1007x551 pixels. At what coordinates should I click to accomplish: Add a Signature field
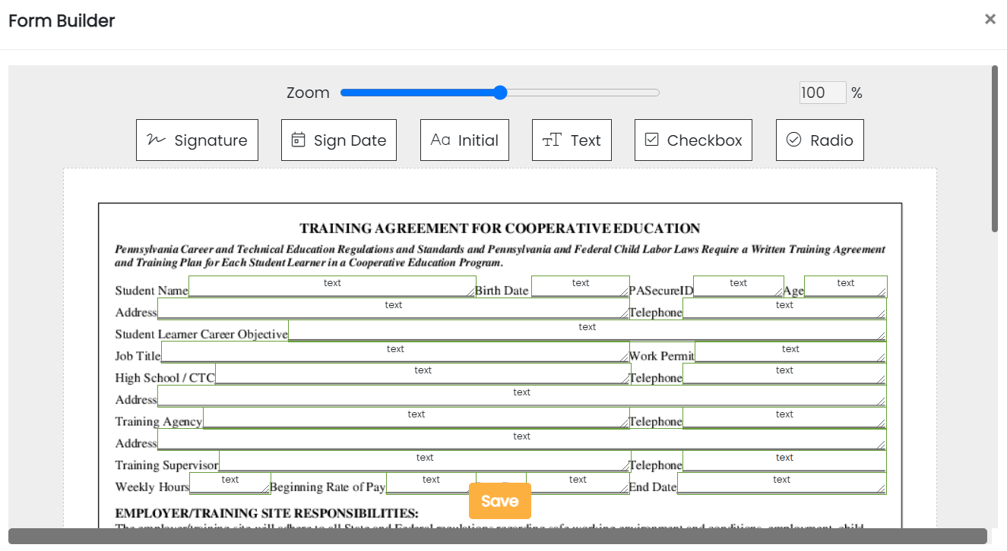coord(197,140)
